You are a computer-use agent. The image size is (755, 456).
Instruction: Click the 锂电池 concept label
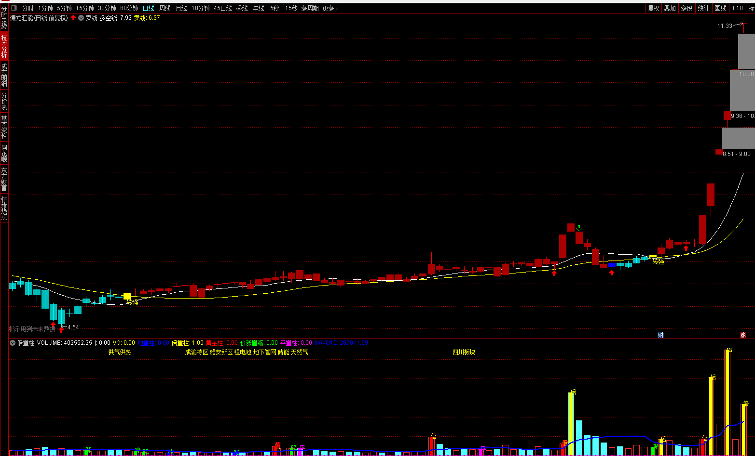click(243, 352)
